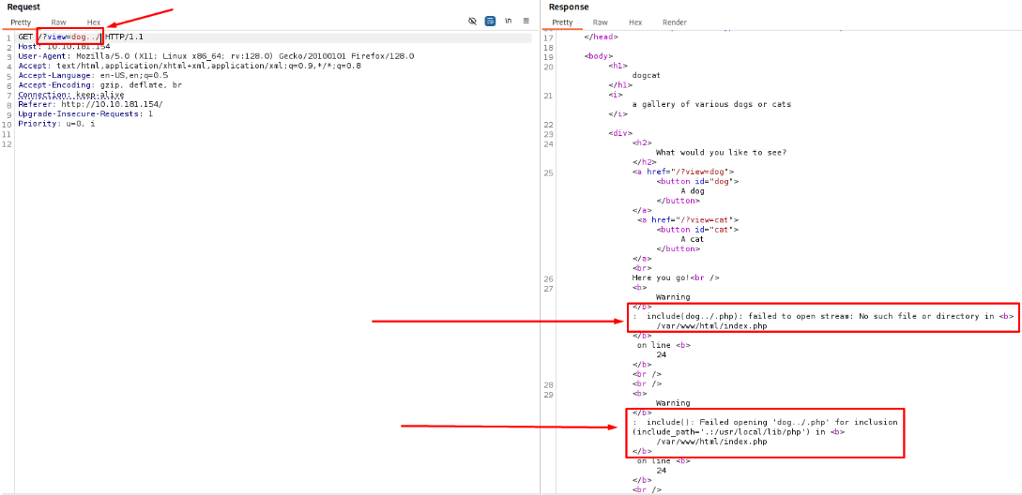Toggle the \n show newlines icon

508,22
